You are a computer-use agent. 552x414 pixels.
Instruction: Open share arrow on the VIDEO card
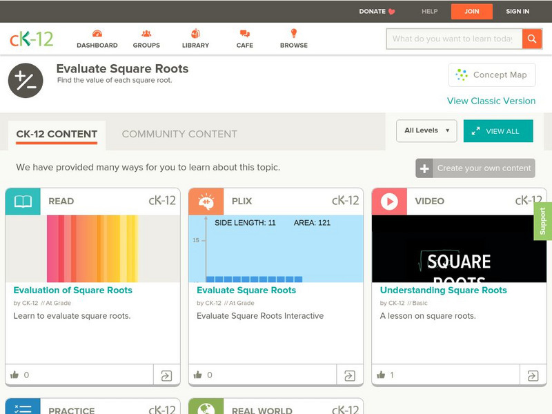[533, 375]
